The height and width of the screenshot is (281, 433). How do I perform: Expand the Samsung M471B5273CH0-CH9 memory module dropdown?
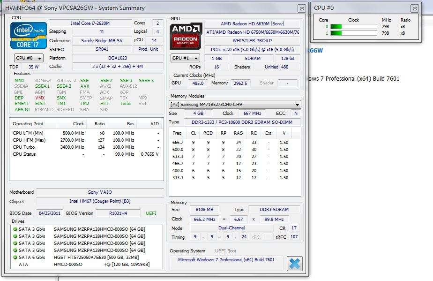(x=235, y=105)
